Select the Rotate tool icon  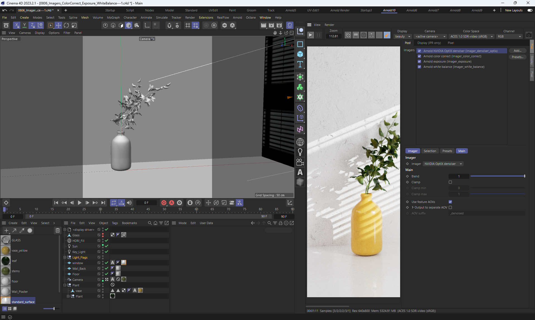point(66,25)
